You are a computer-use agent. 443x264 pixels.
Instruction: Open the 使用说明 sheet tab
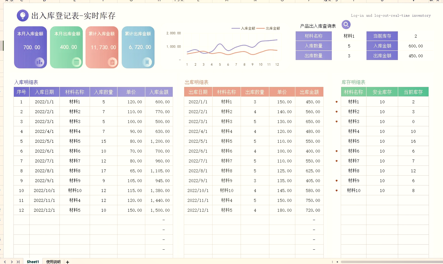pos(53,262)
